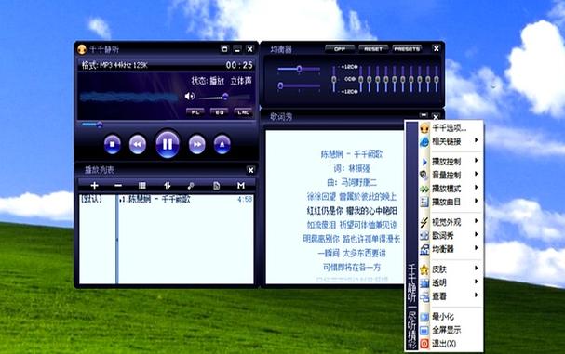Image resolution: width=565 pixels, height=354 pixels.
Task: Open equalizer PRESETS
Action: pos(407,49)
